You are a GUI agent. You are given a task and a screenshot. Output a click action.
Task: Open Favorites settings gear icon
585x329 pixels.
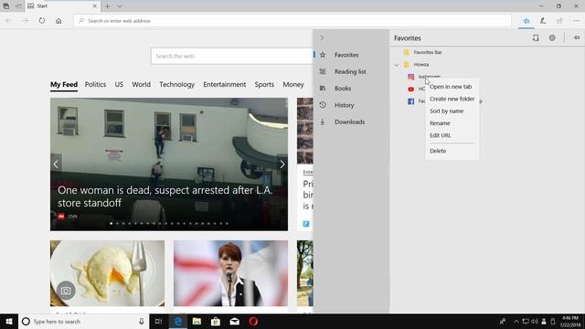pyautogui.click(x=552, y=37)
